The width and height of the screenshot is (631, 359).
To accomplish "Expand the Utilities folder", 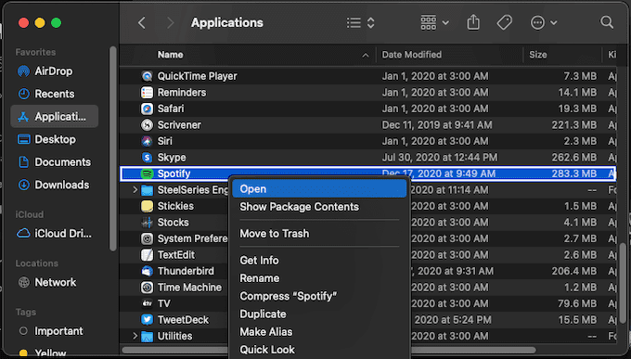I will [x=135, y=336].
